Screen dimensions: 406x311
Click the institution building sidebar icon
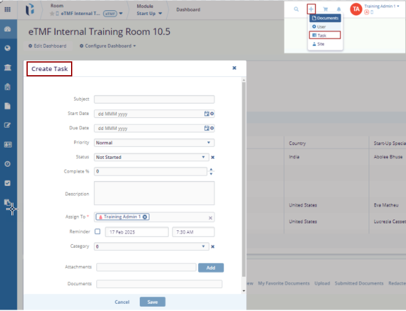[x=8, y=67]
